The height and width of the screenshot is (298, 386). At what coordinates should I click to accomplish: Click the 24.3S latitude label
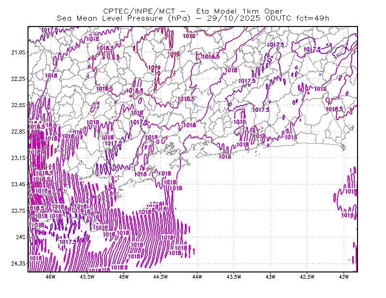point(18,263)
